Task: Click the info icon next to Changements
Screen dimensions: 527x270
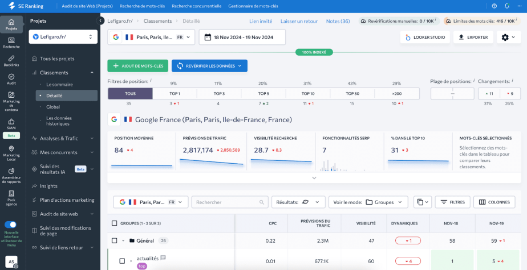Action: [513, 81]
